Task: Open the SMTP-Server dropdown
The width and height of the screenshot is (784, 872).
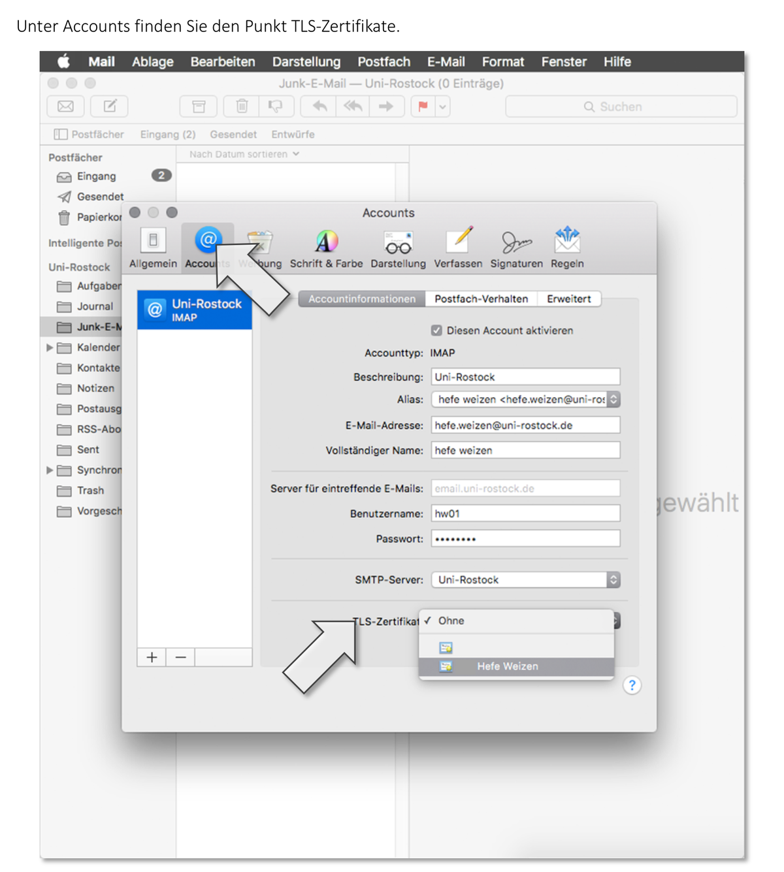Action: pos(525,579)
